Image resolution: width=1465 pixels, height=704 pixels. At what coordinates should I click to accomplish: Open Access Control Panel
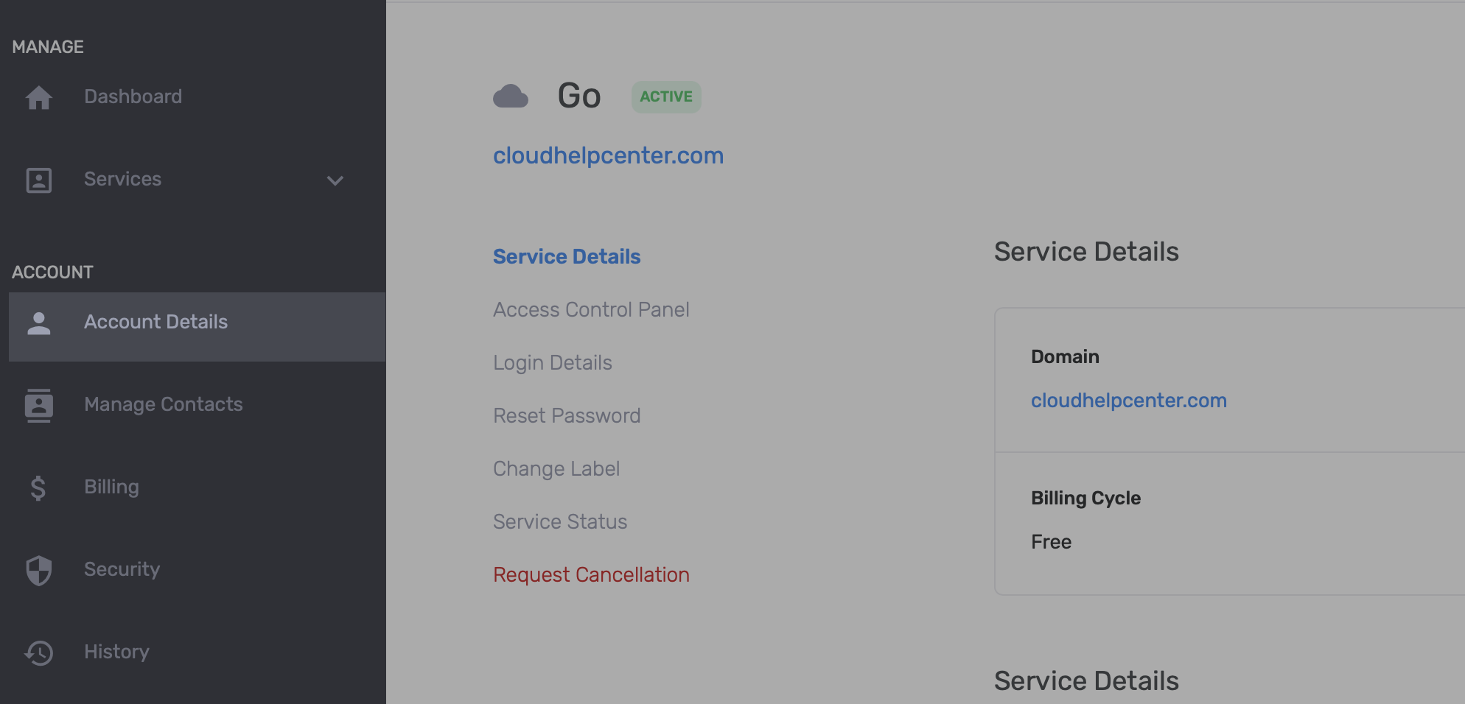pos(591,309)
